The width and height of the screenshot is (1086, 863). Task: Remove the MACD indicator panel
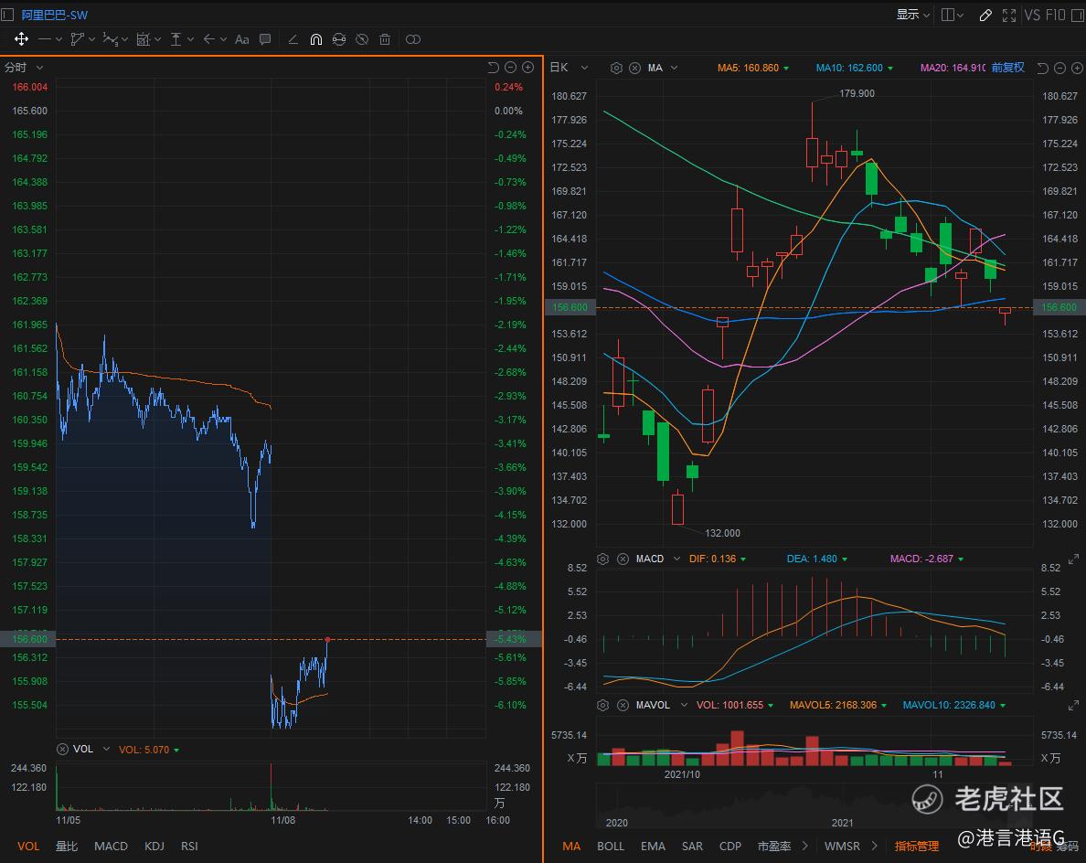623,559
